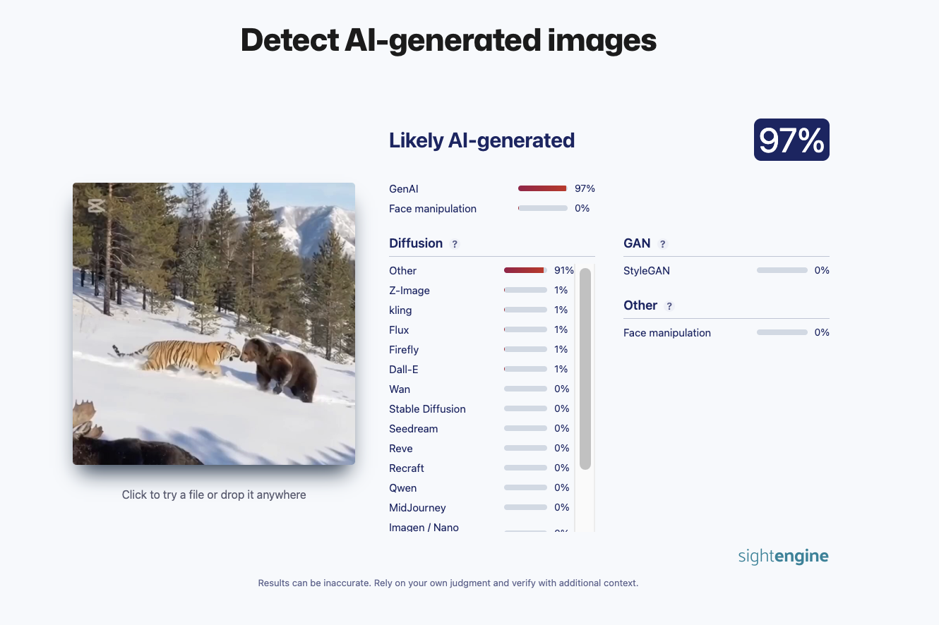This screenshot has height=625, width=939.
Task: Click the help icon beside Other heading
Action: click(669, 306)
